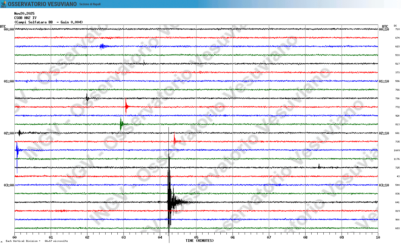
Task: Click the DC value 43
Action: tap(398, 176)
